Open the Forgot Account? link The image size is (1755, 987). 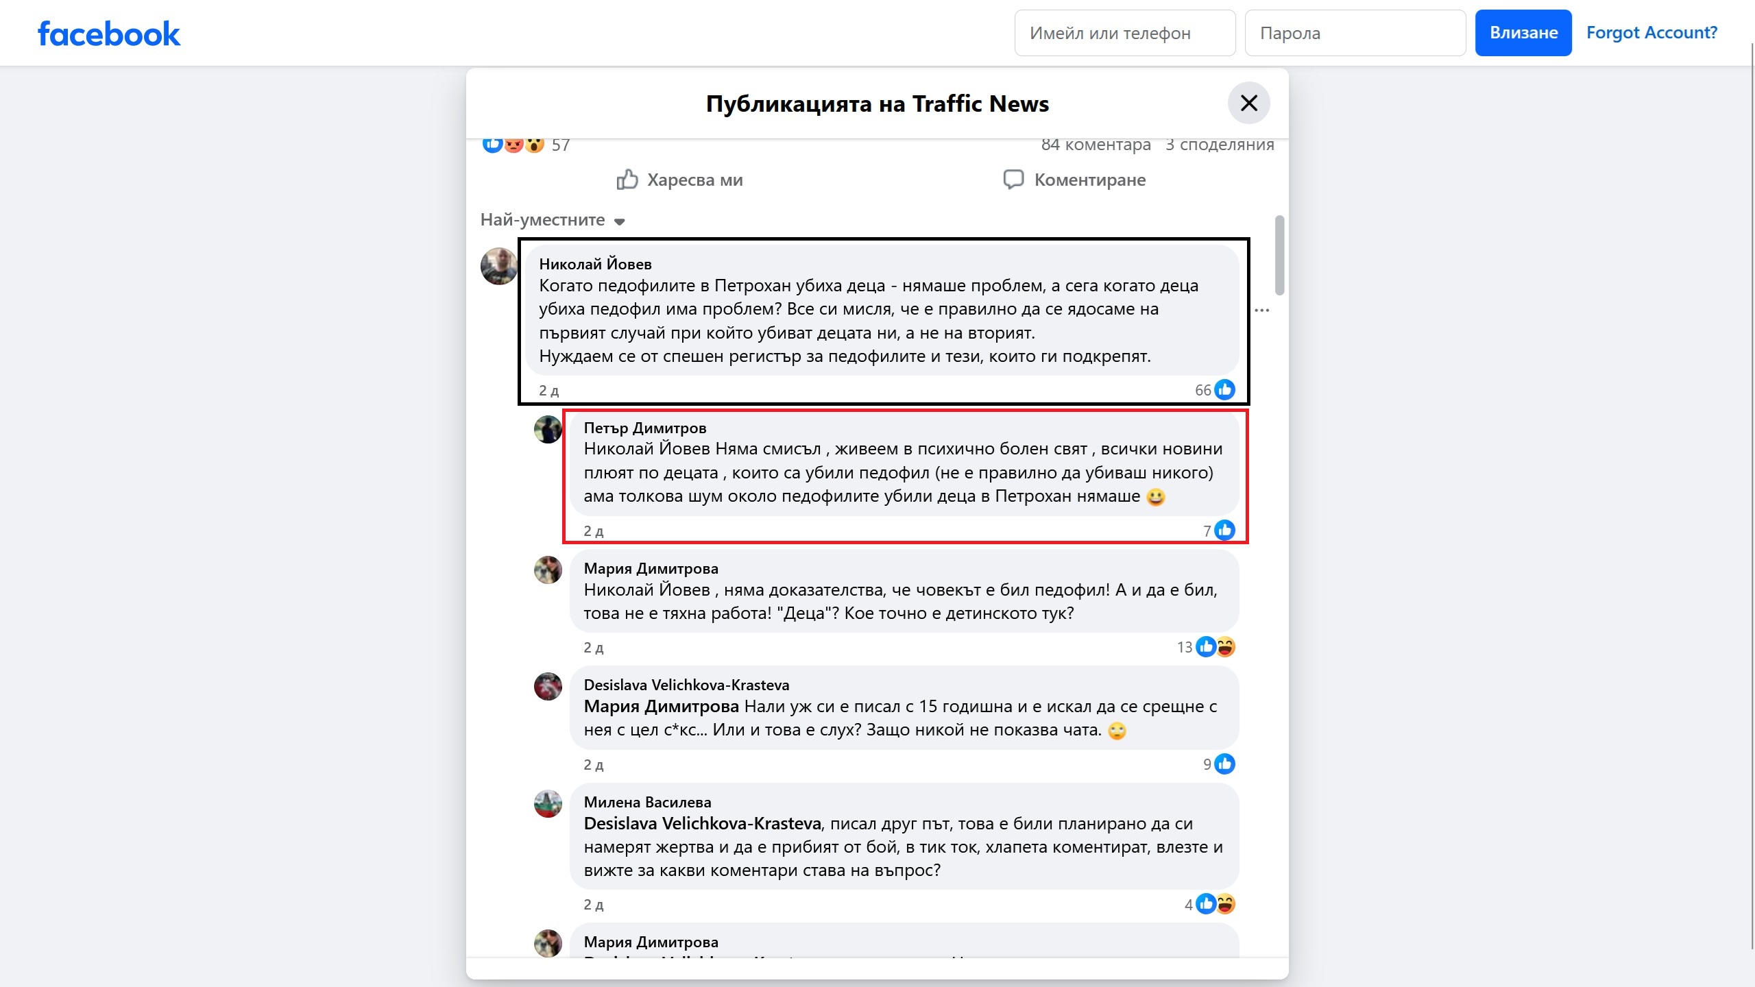(x=1651, y=32)
